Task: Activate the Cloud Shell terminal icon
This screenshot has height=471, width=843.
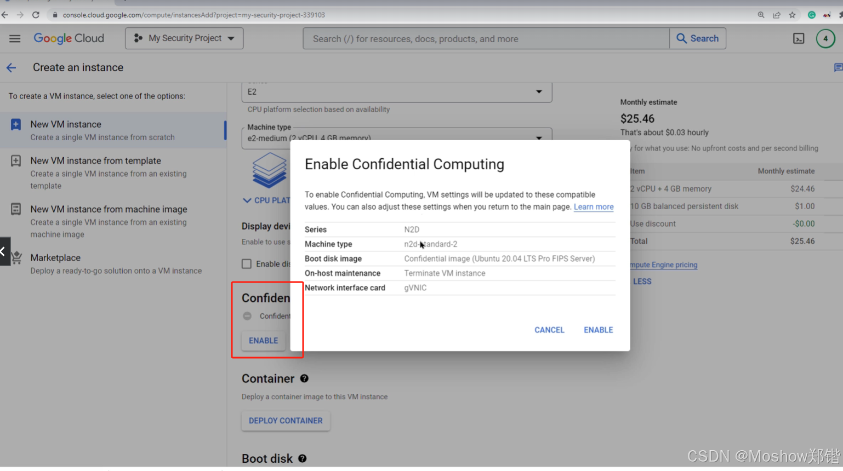Action: point(799,38)
